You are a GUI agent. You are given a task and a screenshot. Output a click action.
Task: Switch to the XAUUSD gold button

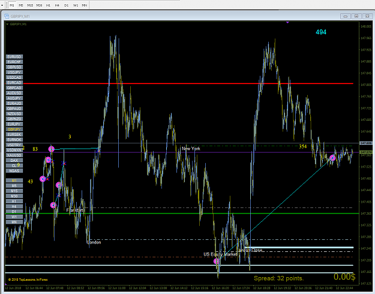pyautogui.click(x=14, y=155)
